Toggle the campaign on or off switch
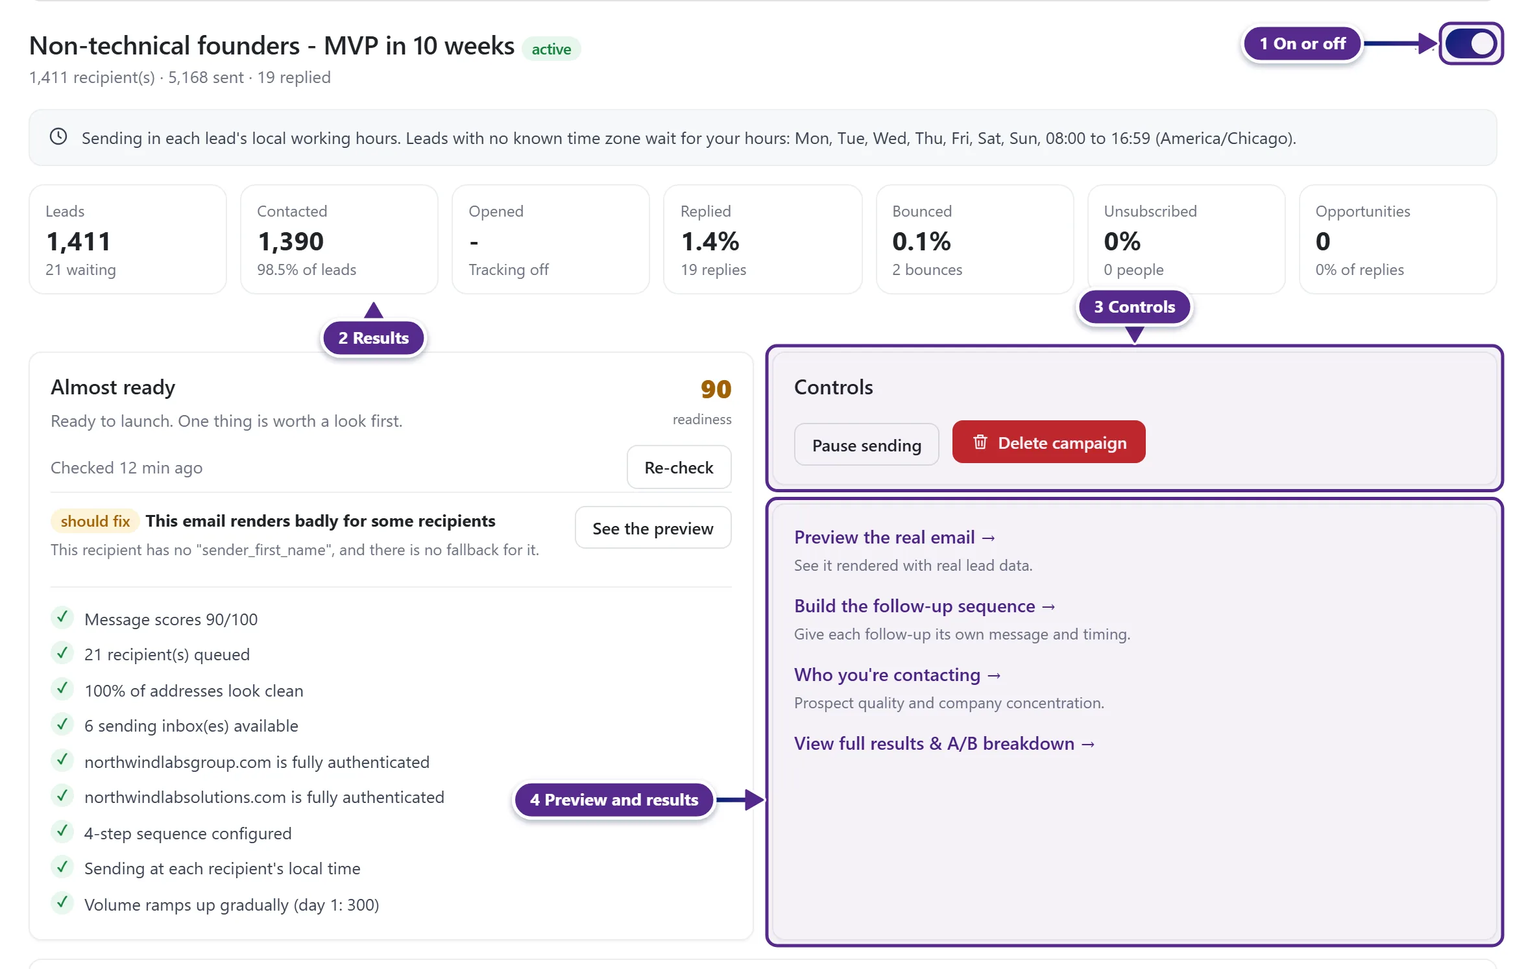This screenshot has height=969, width=1526. (1471, 44)
